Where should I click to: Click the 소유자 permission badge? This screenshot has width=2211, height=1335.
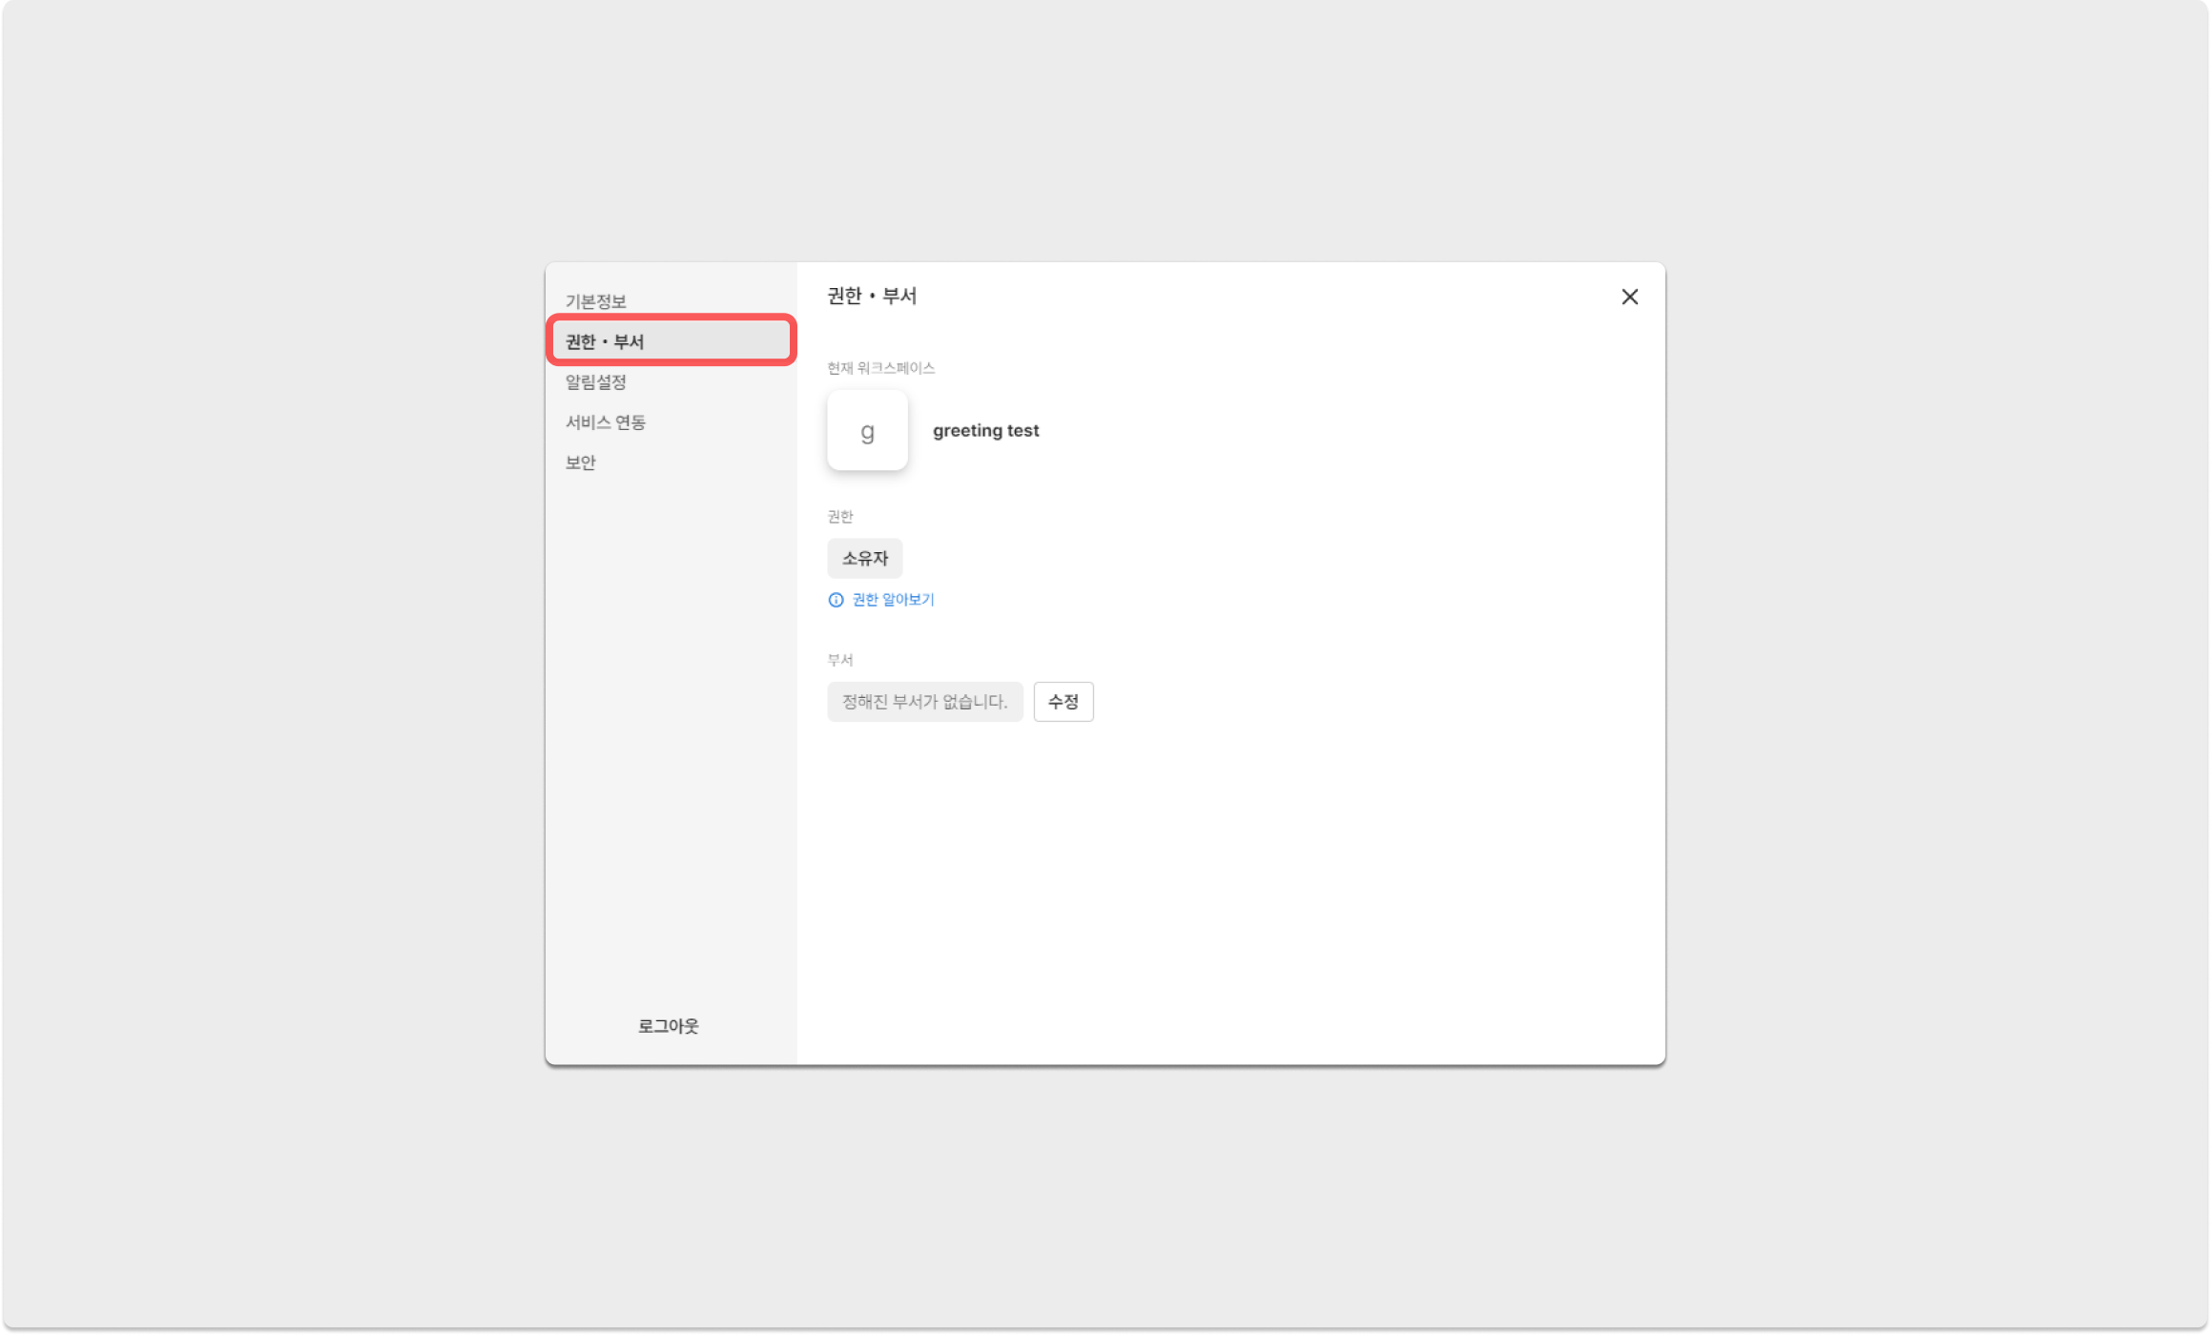tap(864, 559)
